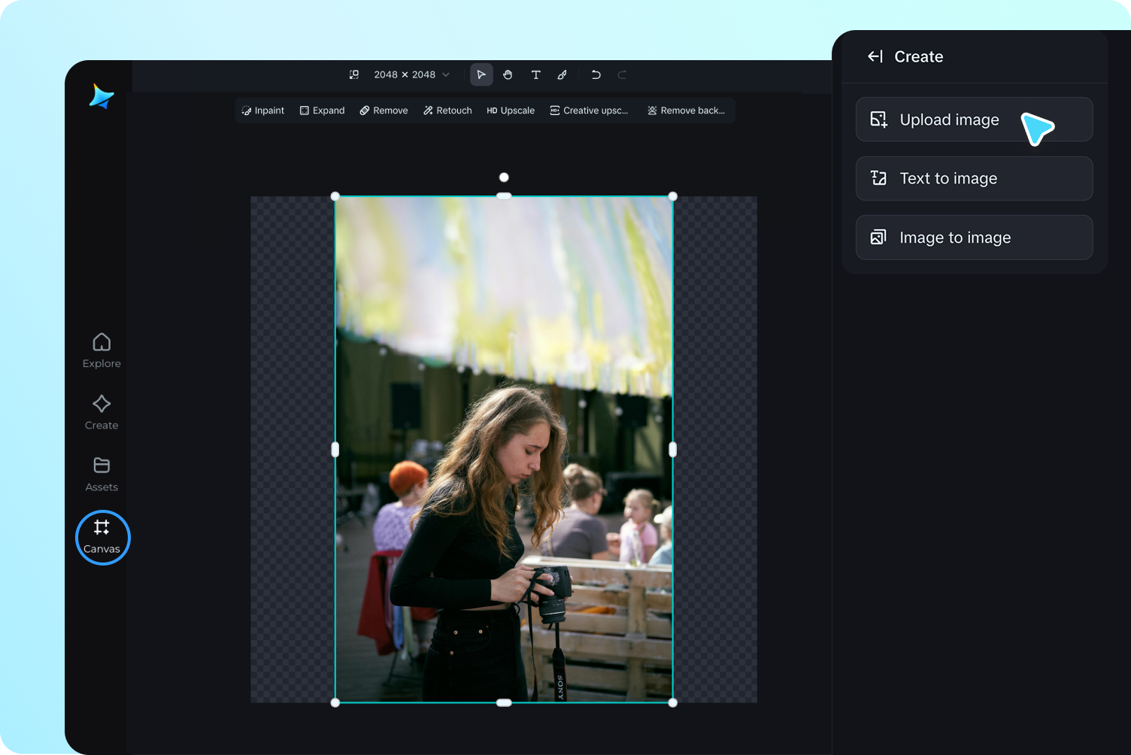Image resolution: width=1131 pixels, height=755 pixels.
Task: Collapse the Create panel with back arrow
Action: click(x=875, y=56)
